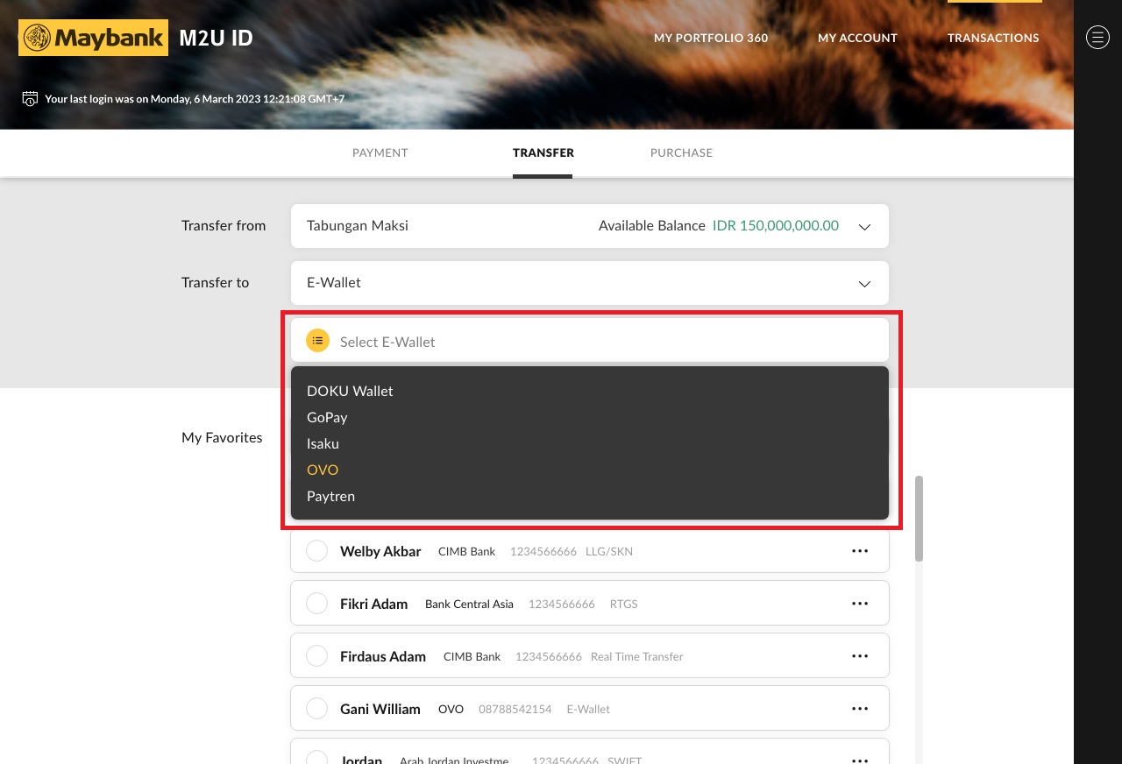Click the IDR 150,000,000.00 balance
Image resolution: width=1122 pixels, height=764 pixels.
pos(776,226)
